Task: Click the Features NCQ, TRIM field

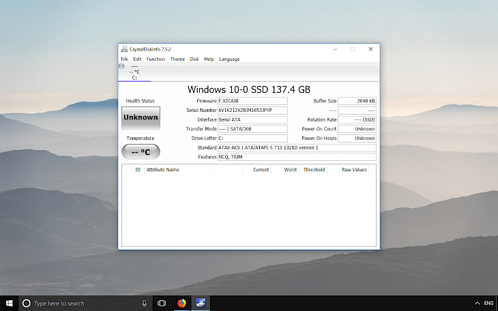Action: 297,157
